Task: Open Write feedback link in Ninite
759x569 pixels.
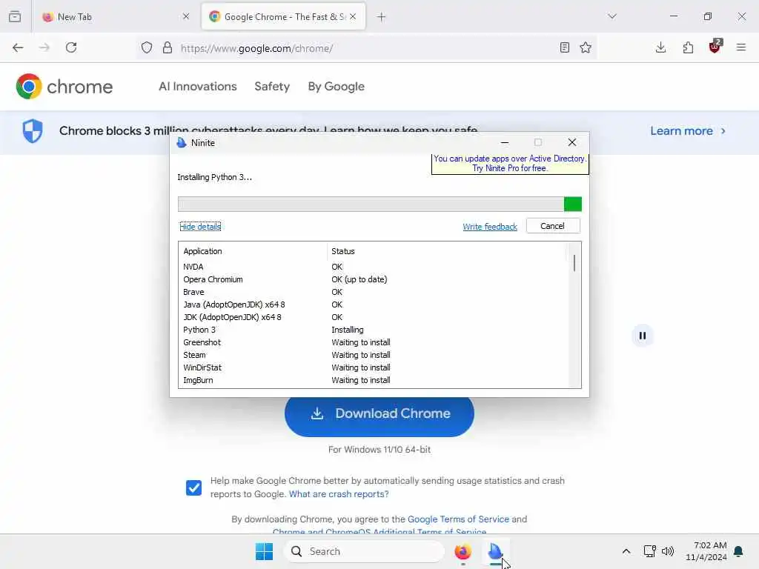Action: (490, 227)
